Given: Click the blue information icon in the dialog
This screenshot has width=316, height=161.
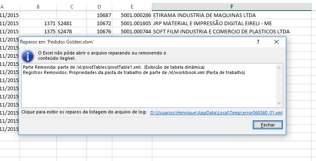Looking at the screenshot, I should (x=28, y=57).
